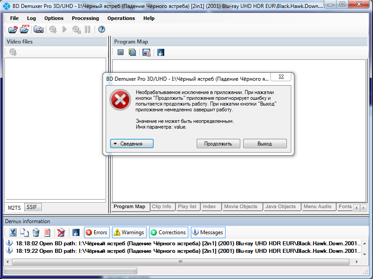
Task: Open the Help menu
Action: (149, 18)
